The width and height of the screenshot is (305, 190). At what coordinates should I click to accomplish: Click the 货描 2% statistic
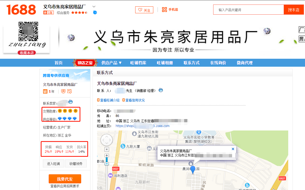point(48,149)
